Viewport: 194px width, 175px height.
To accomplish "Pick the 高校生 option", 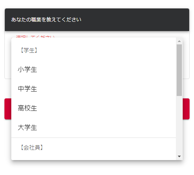I will pos(94,108).
